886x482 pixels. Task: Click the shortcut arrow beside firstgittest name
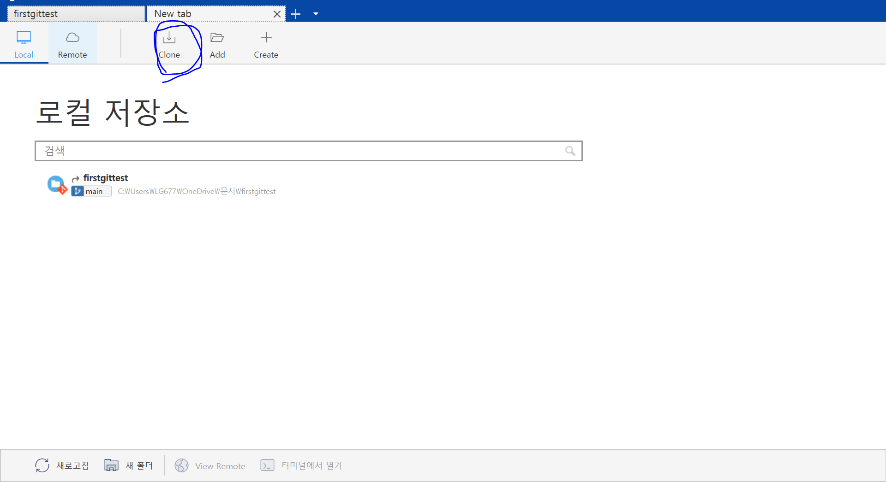76,179
